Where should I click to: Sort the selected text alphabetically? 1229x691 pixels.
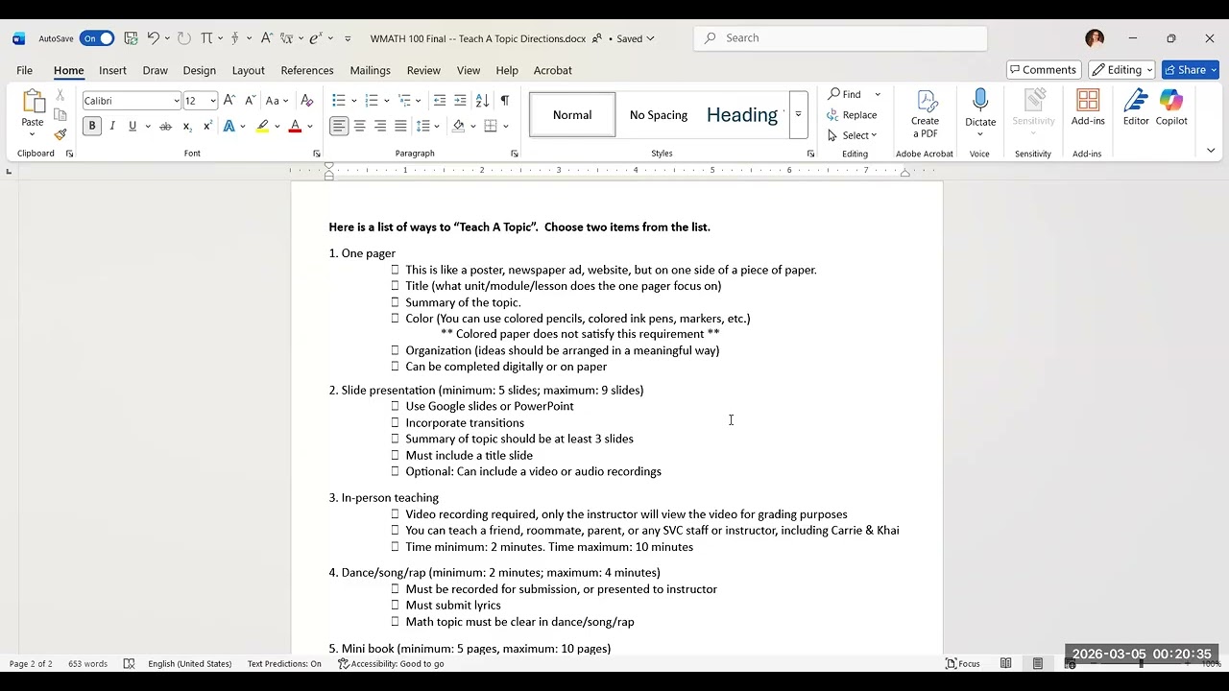click(x=482, y=100)
